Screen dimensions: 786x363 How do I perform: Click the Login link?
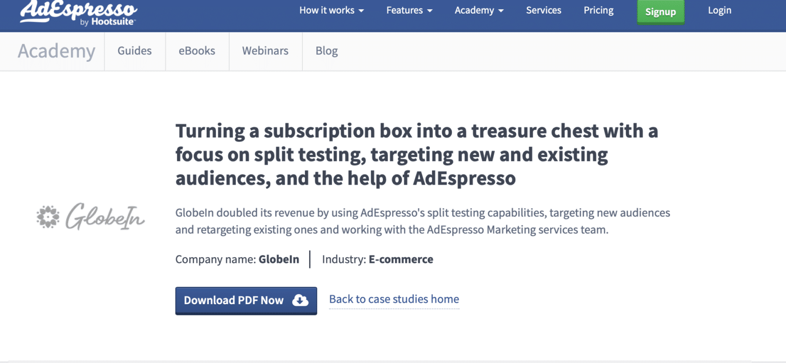click(x=719, y=10)
